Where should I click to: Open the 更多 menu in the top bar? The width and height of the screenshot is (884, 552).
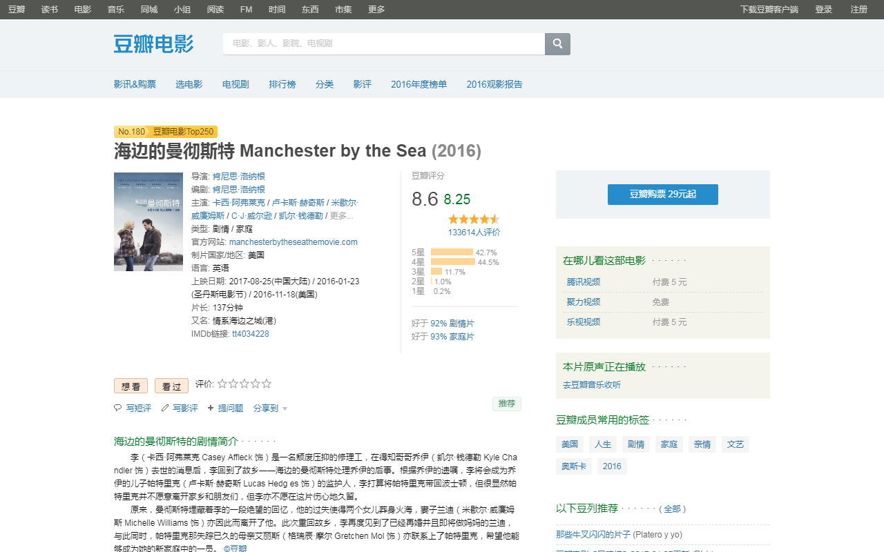coord(376,10)
